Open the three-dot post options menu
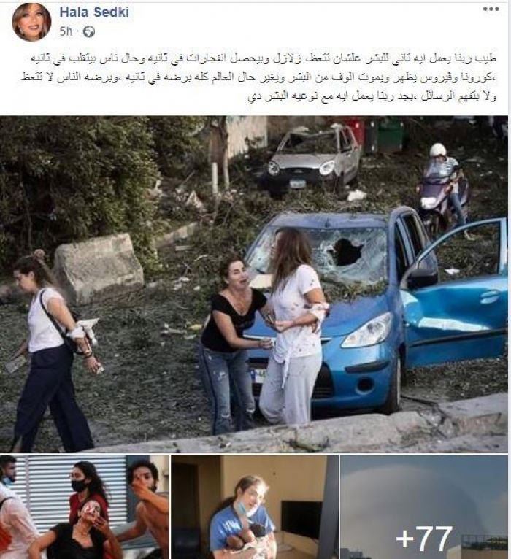Viewport: 511px width, 559px height. pos(491,10)
